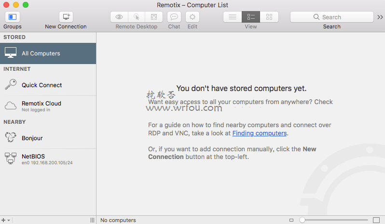Click 'Not logged in' status text
Viewport: 385px width, 224px height.
pyautogui.click(x=36, y=110)
